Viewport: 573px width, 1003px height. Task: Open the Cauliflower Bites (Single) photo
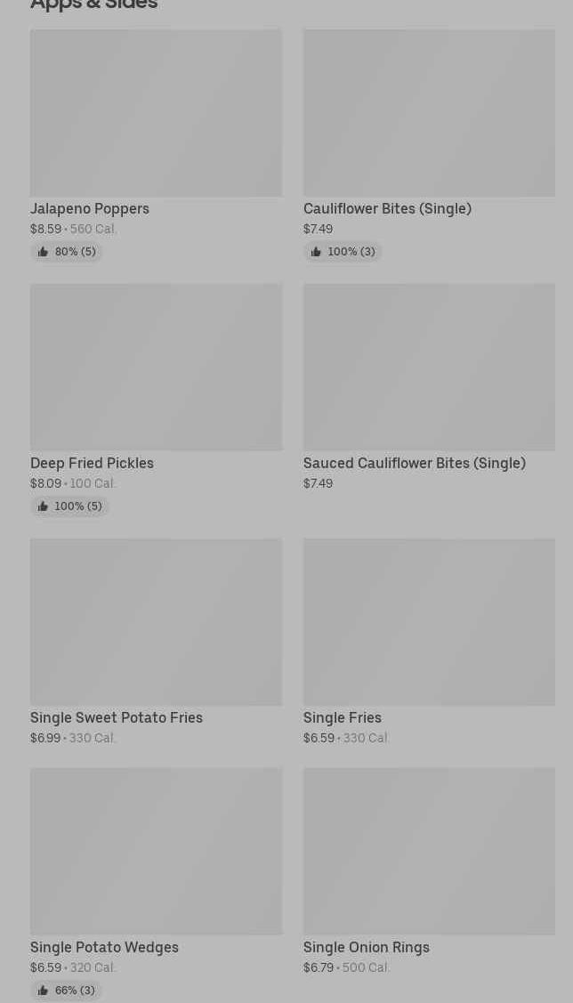[x=429, y=113]
